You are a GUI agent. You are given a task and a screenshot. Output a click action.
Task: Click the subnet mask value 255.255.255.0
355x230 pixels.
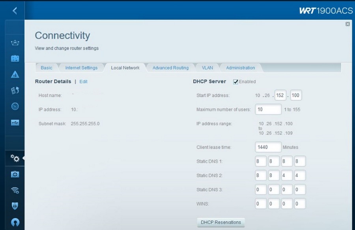coord(85,124)
